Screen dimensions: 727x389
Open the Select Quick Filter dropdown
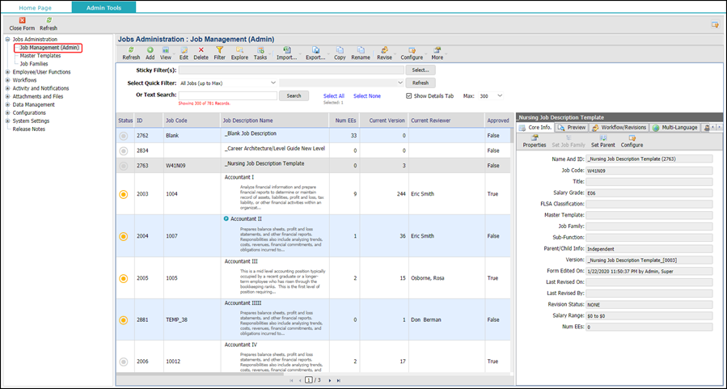tap(228, 83)
